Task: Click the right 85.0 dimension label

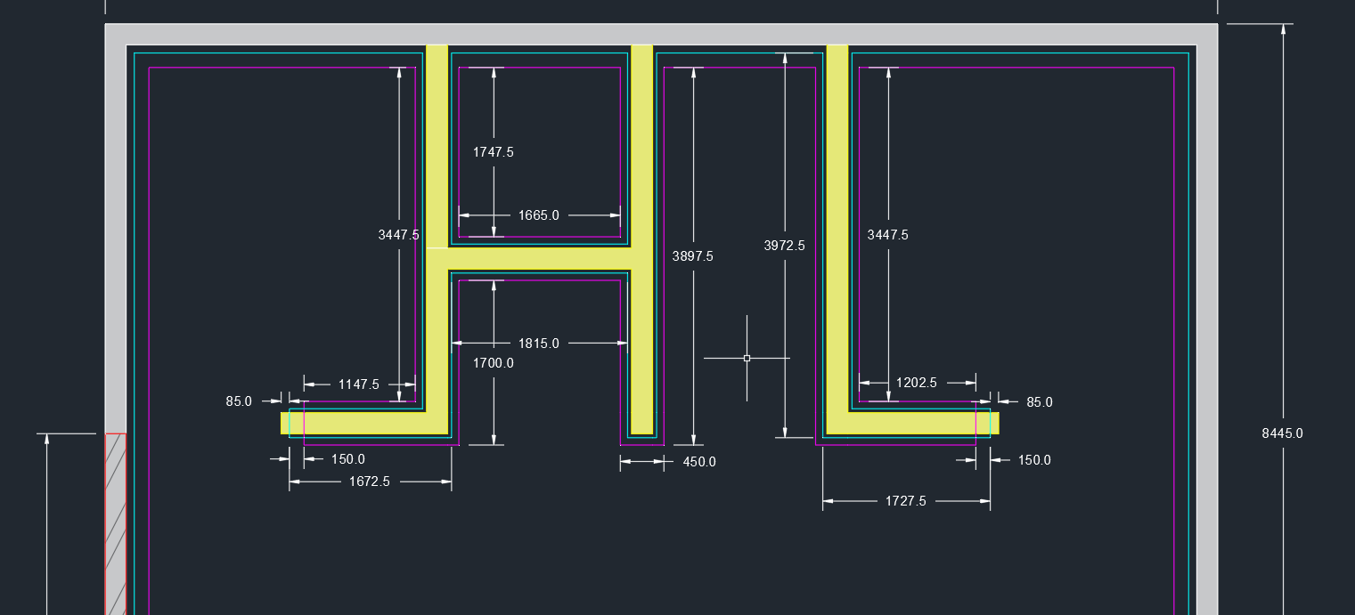Action: tap(1039, 402)
